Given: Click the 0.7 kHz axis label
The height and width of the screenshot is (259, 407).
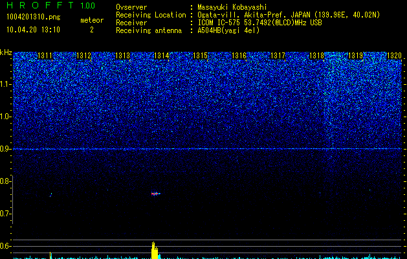Looking at the screenshot, I should [6, 214].
